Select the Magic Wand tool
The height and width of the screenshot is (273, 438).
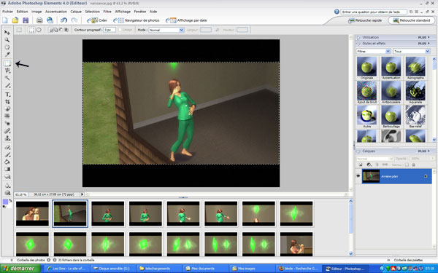[x=7, y=78]
